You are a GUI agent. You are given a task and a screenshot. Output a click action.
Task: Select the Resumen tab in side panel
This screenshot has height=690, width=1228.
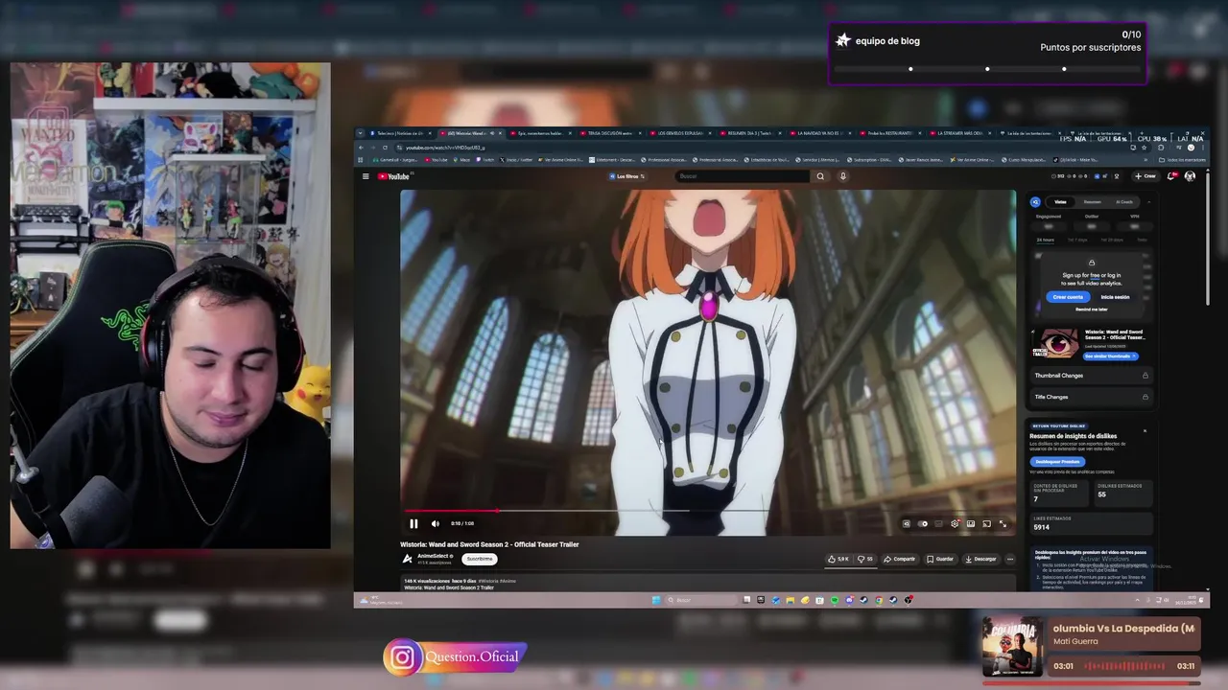click(x=1092, y=202)
